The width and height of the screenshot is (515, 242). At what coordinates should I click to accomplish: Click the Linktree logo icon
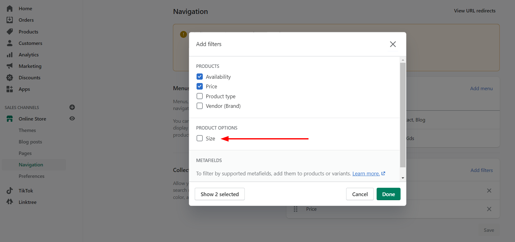(10, 202)
